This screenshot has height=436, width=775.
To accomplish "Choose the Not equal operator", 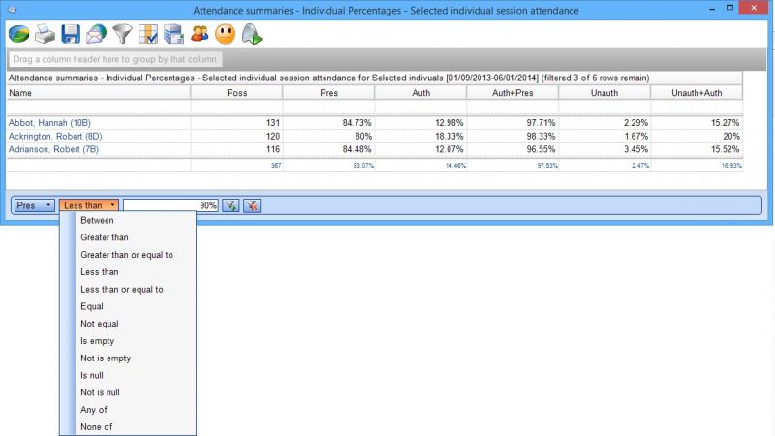I will (100, 324).
